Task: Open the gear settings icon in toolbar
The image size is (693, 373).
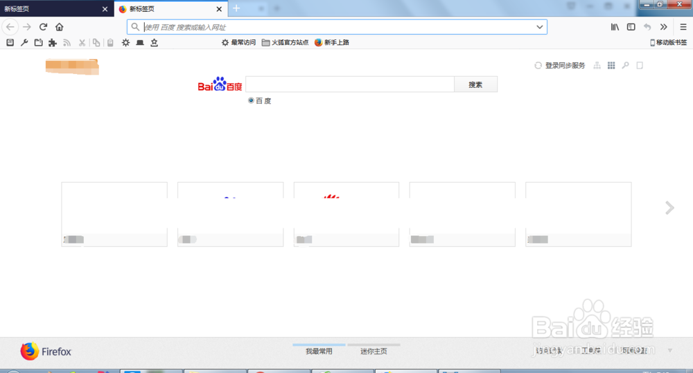Action: 125,42
